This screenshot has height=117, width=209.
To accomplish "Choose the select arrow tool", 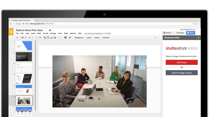I will point(45,38).
